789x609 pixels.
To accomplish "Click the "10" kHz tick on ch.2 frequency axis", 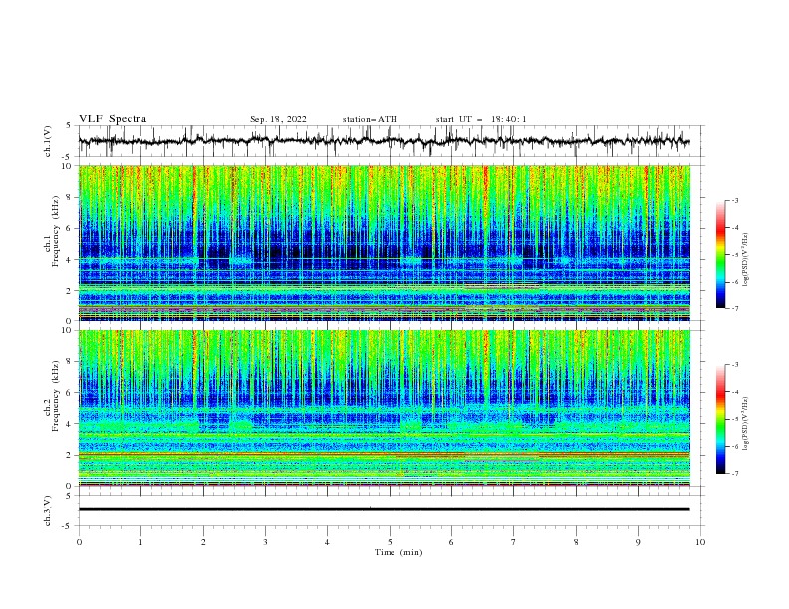I will coord(68,330).
